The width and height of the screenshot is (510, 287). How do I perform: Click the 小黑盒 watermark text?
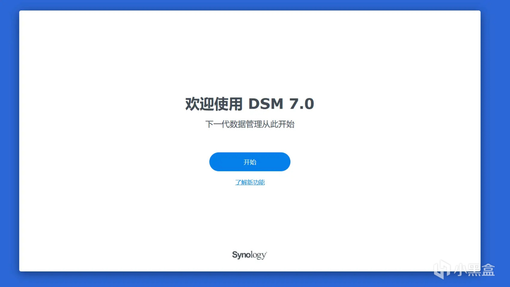474,270
